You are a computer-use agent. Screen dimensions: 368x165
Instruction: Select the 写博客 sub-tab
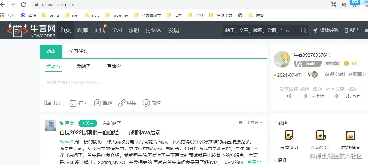[x=114, y=66]
